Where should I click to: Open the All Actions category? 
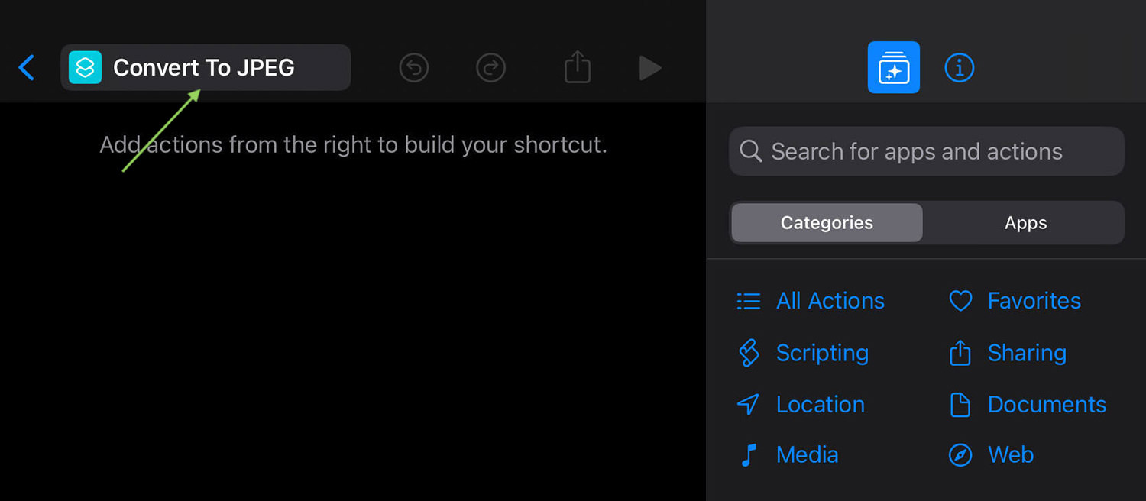(x=810, y=301)
